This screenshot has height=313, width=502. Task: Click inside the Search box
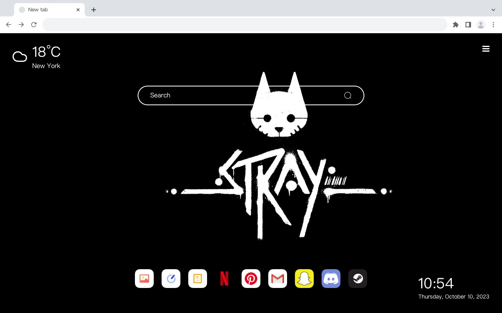point(251,95)
